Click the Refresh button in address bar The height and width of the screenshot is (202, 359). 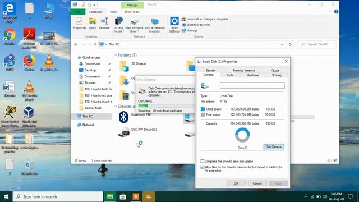[x=290, y=45]
